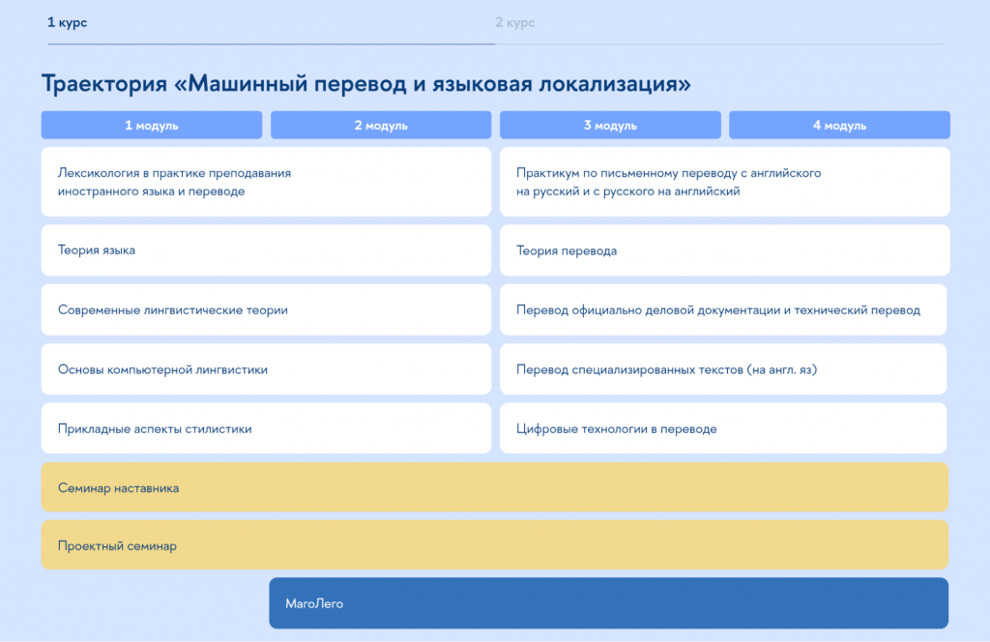Select the '1 модуль' header
This screenshot has width=990, height=642.
(x=152, y=125)
